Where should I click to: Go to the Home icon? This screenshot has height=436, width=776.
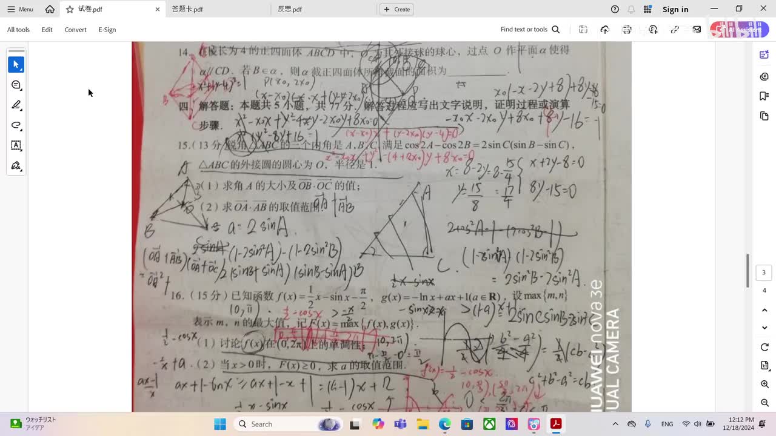(x=50, y=9)
